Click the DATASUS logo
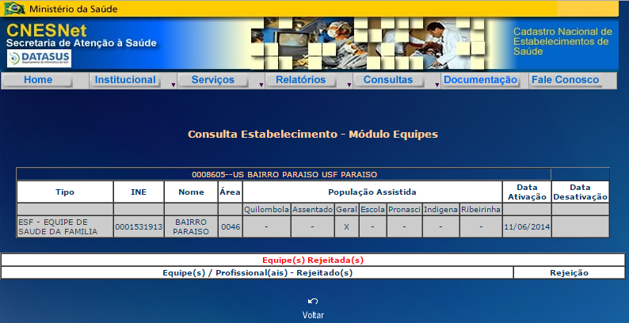 point(40,59)
